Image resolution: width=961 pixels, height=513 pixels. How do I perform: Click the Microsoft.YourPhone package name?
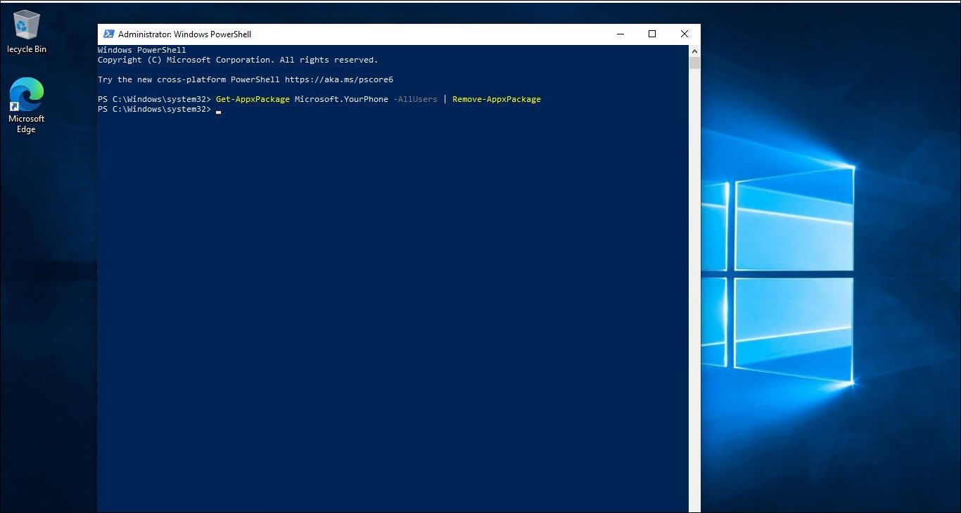341,99
